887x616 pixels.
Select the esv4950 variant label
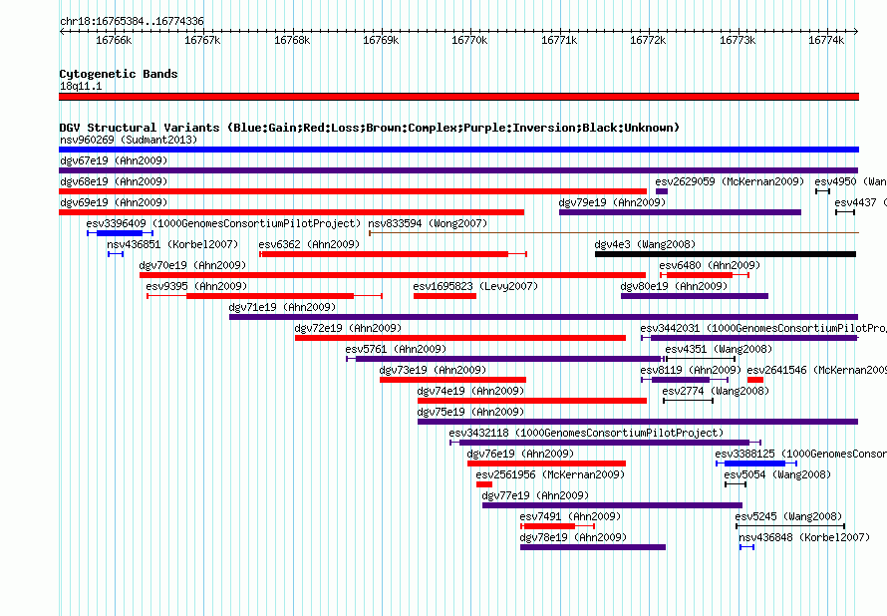pos(850,181)
